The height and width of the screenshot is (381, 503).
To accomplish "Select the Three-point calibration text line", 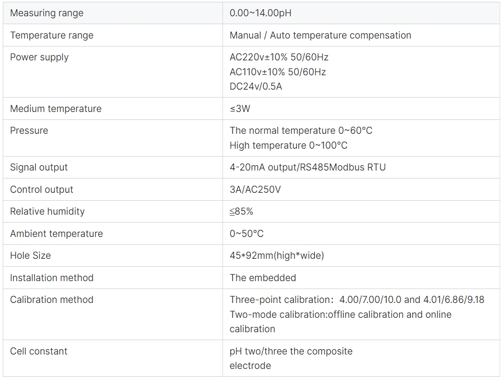I will coord(357,300).
